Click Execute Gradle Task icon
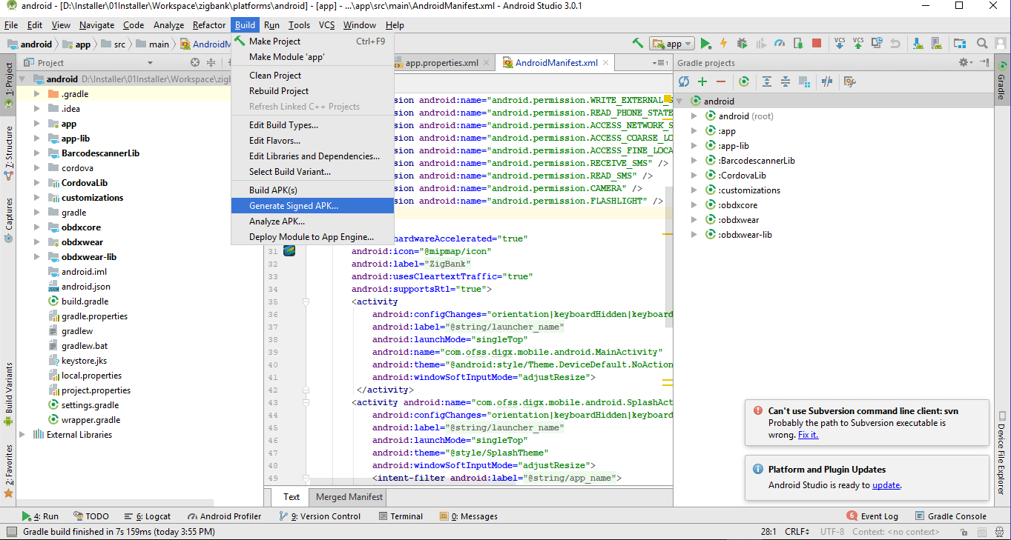Viewport: 1011px width, 540px height. (744, 81)
